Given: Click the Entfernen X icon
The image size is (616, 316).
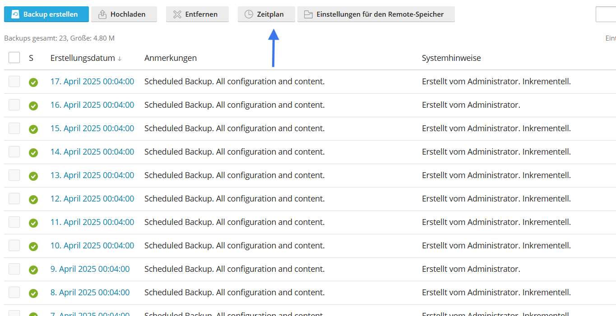Looking at the screenshot, I should (x=177, y=14).
